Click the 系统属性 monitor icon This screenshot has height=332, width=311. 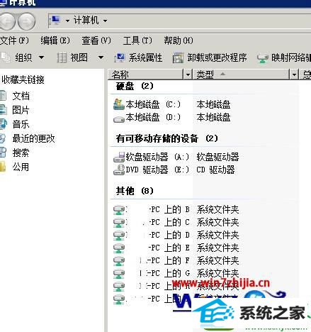120,57
